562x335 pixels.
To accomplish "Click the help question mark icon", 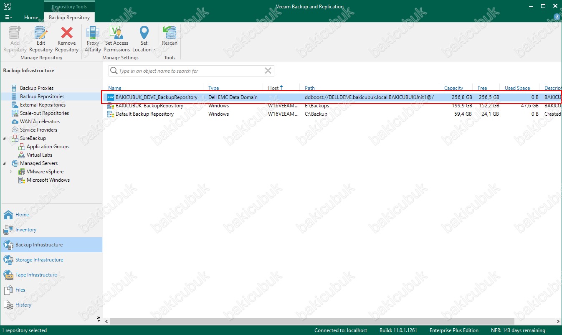I will pyautogui.click(x=556, y=17).
